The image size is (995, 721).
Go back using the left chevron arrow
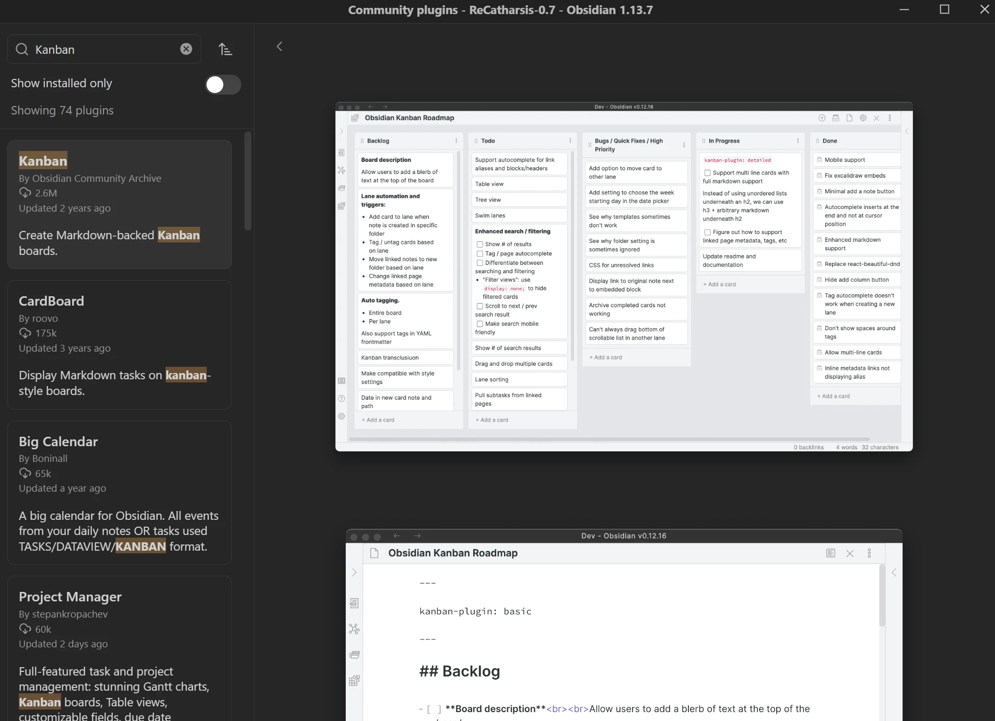279,46
